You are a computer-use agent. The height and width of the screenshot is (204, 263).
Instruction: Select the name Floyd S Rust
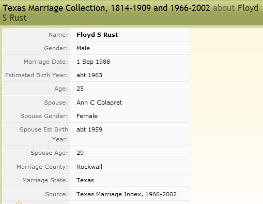97,35
